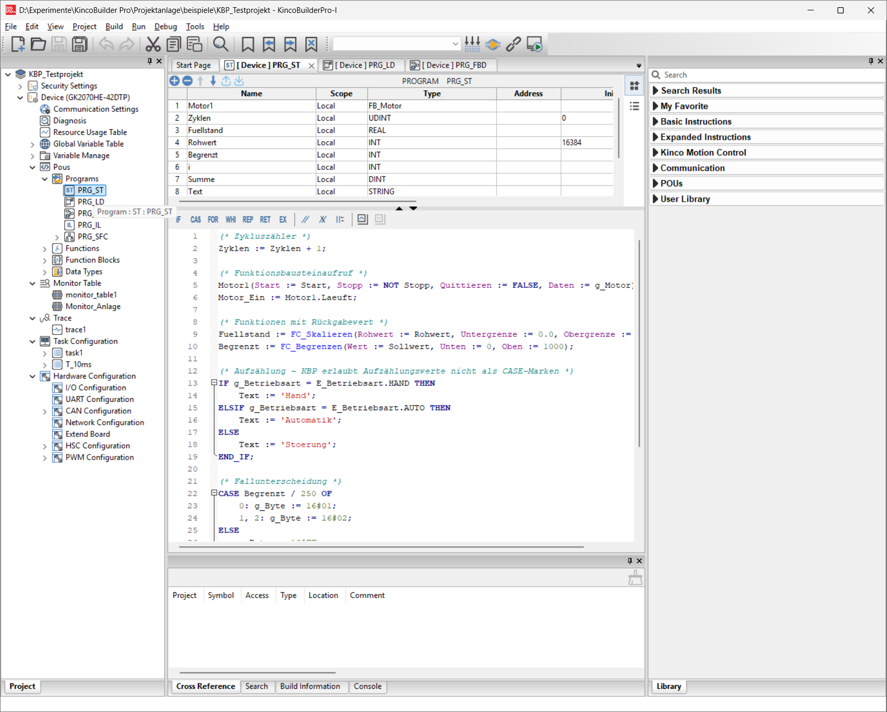The width and height of the screenshot is (887, 712).
Task: Clear output with the broom icon
Action: [635, 578]
